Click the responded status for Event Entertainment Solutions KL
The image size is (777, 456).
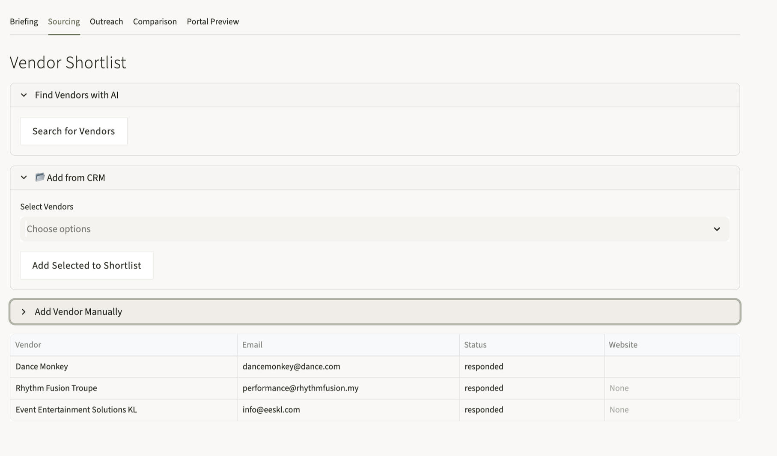click(483, 409)
